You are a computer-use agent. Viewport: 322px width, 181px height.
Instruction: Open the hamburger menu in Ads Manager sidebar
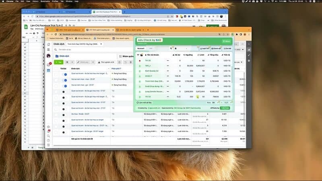[x=49, y=50]
